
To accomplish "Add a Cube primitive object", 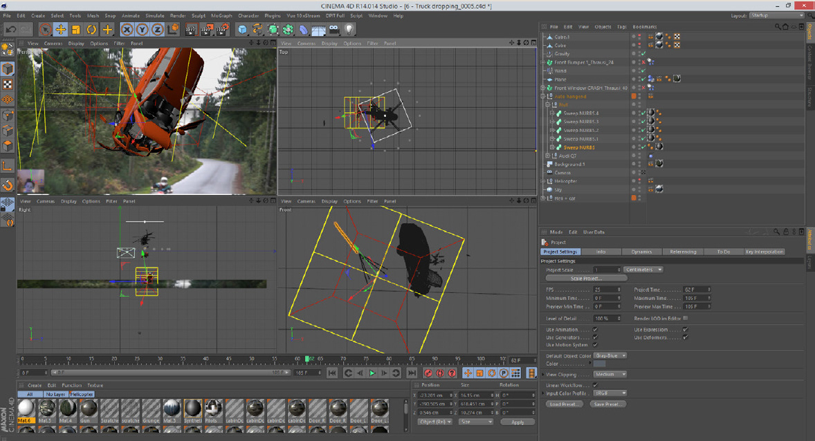I will [242, 30].
